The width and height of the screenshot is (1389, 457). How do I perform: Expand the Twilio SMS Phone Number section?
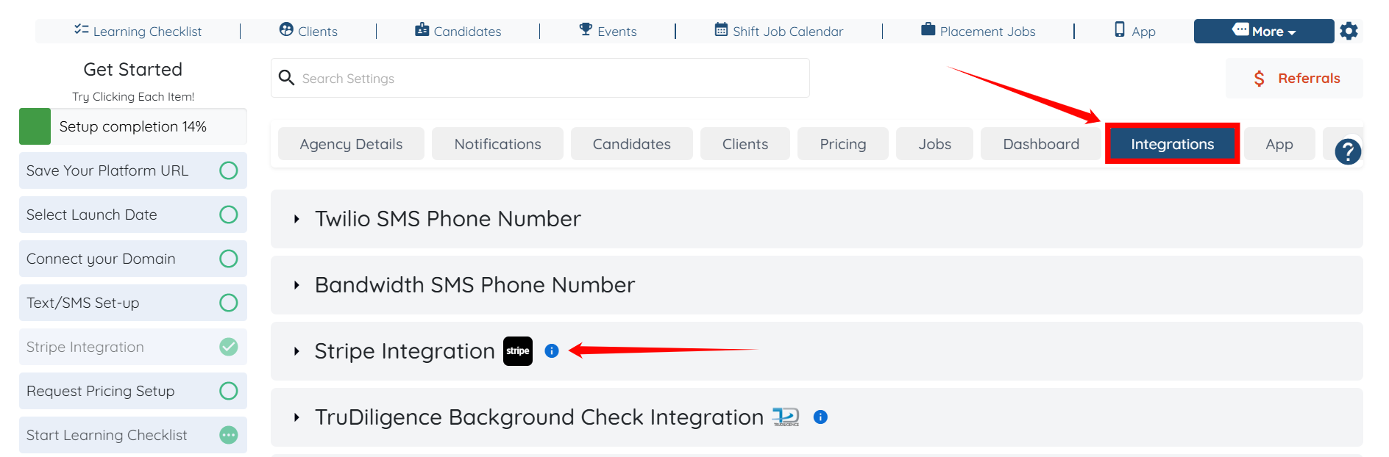click(x=447, y=219)
